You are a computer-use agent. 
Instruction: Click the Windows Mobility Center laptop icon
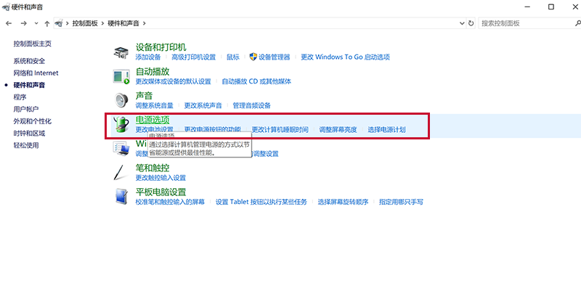point(121,148)
